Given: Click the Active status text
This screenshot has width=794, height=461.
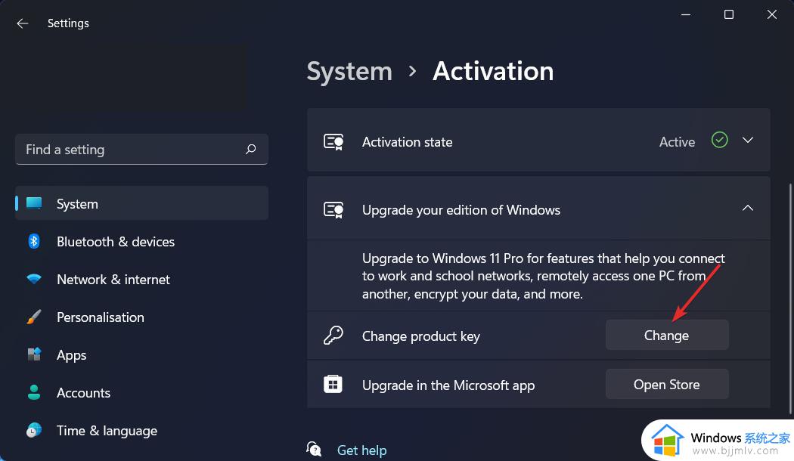Looking at the screenshot, I should 677,142.
